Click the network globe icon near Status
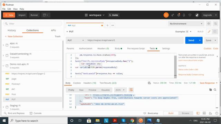Image resolution: width=221 pixels, height=124 pixels. [149, 83]
